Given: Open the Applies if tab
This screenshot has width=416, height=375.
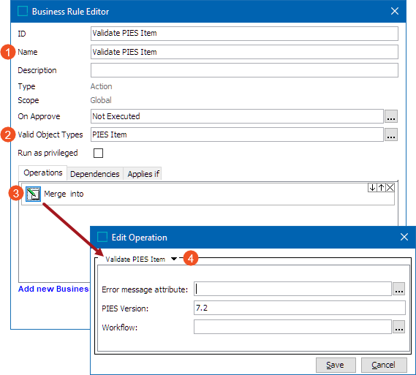Looking at the screenshot, I should [143, 174].
